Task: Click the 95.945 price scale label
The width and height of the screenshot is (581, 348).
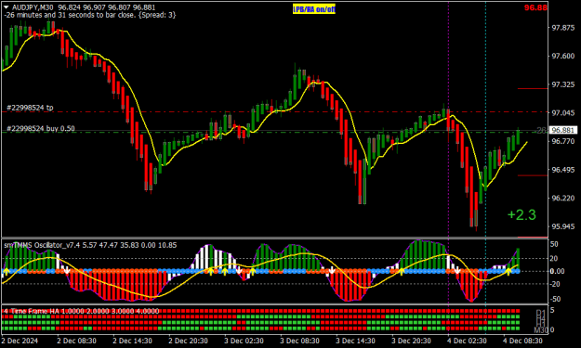Action: tap(563, 226)
